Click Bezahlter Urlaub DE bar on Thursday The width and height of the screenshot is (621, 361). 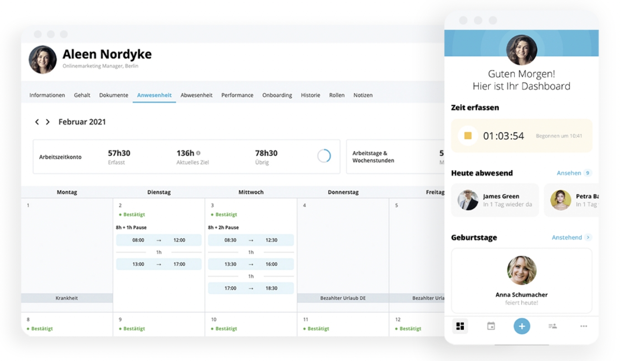coord(343,298)
